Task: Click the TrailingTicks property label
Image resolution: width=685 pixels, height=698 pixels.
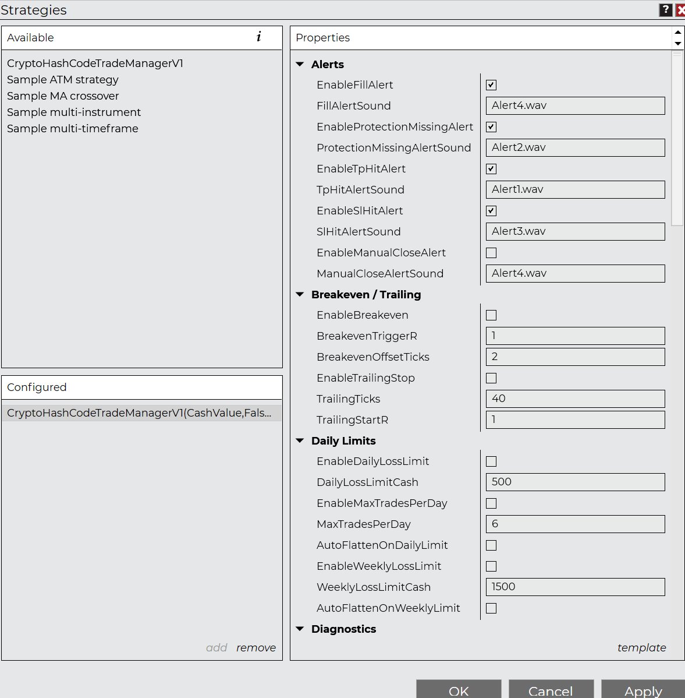Action: click(348, 399)
